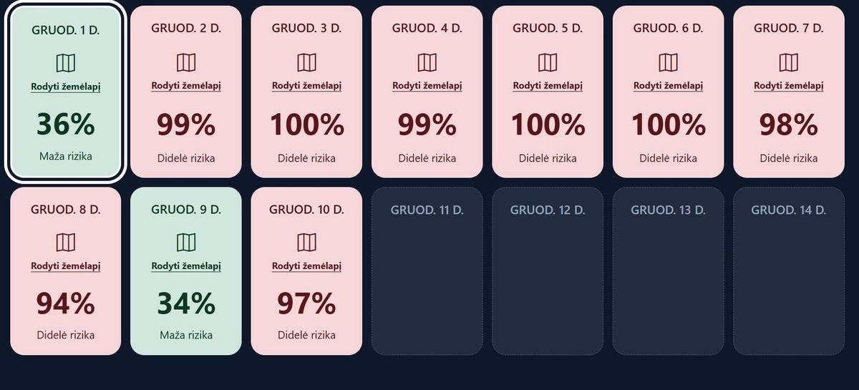Click the map icon on Gruod. 1 d. card

[65, 63]
